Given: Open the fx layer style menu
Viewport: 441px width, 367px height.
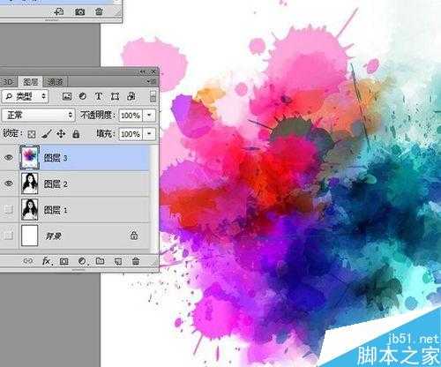Looking at the screenshot, I should pos(47,261).
